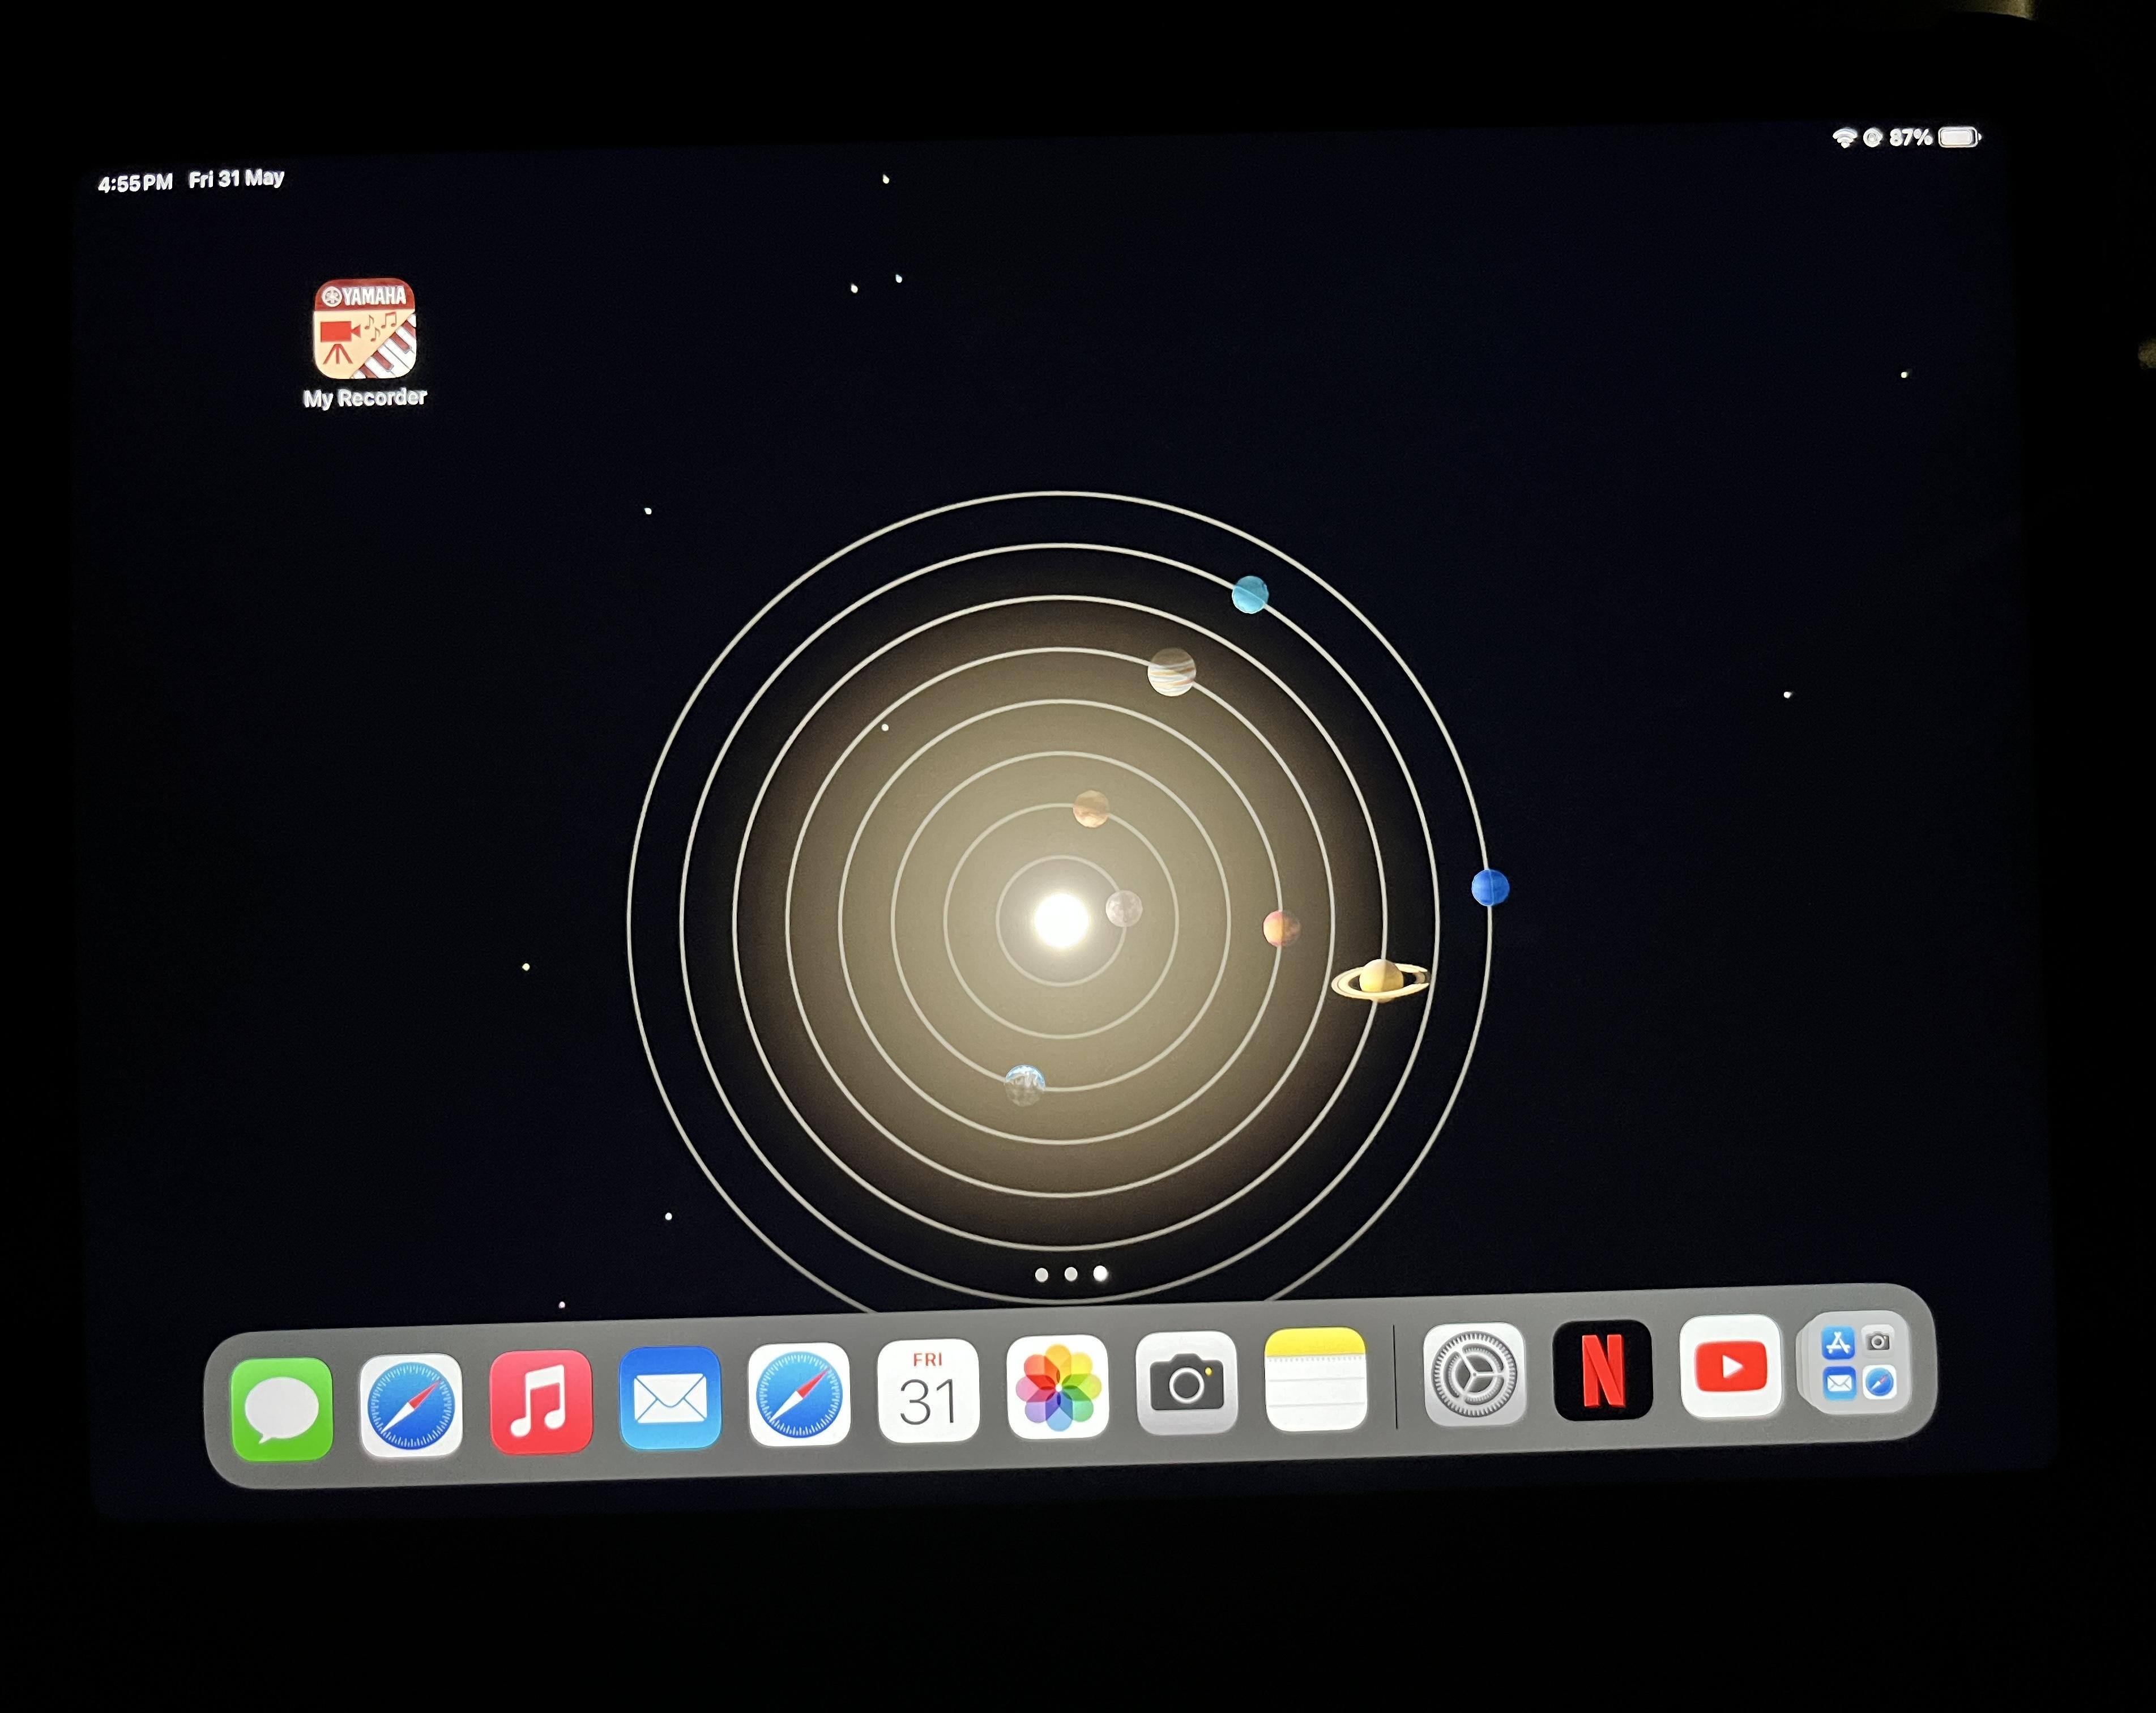Open Calendar showing FRI 31
Image resolution: width=2156 pixels, height=1713 pixels.
pyautogui.click(x=927, y=1390)
